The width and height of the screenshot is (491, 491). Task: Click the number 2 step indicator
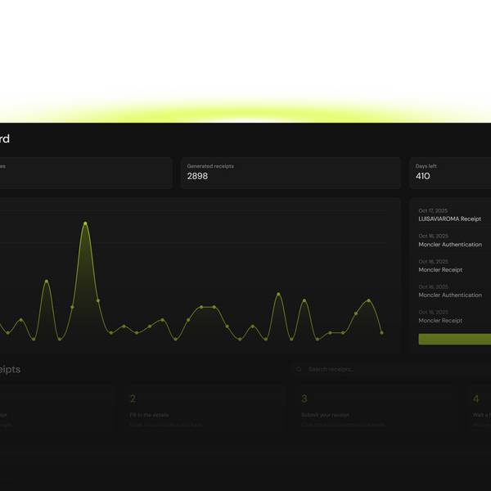[133, 399]
